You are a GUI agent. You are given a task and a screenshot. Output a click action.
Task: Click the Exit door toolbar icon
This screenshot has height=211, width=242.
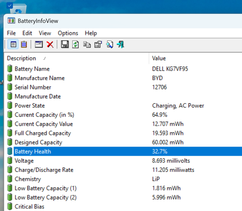coord(121,44)
